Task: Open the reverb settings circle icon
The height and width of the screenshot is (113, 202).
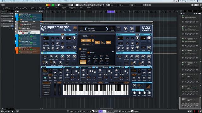Action: click(113, 52)
